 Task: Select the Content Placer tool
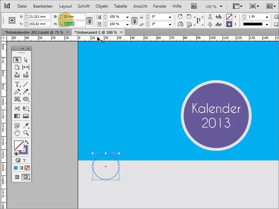(x=26, y=75)
